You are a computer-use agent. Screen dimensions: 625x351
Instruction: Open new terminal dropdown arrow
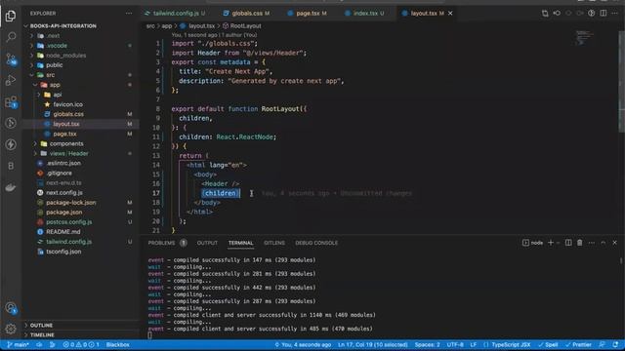click(558, 243)
